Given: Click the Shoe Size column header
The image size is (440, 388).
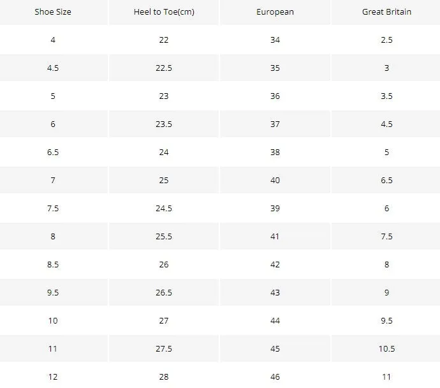Looking at the screenshot, I should (x=53, y=11).
